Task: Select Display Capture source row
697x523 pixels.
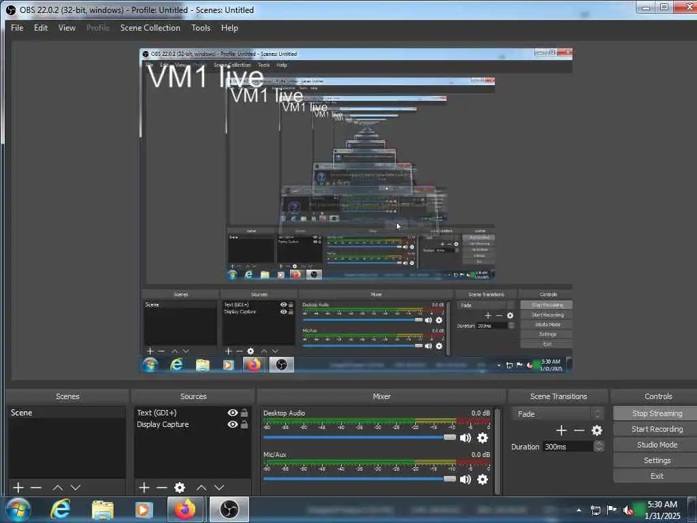Action: tap(192, 425)
